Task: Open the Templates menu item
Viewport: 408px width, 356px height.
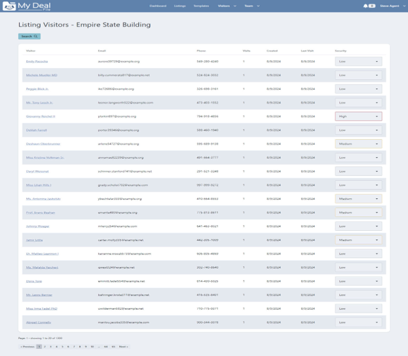Action: point(201,6)
